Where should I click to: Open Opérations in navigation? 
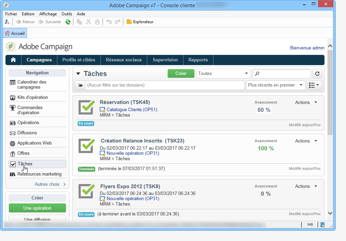[37, 123]
